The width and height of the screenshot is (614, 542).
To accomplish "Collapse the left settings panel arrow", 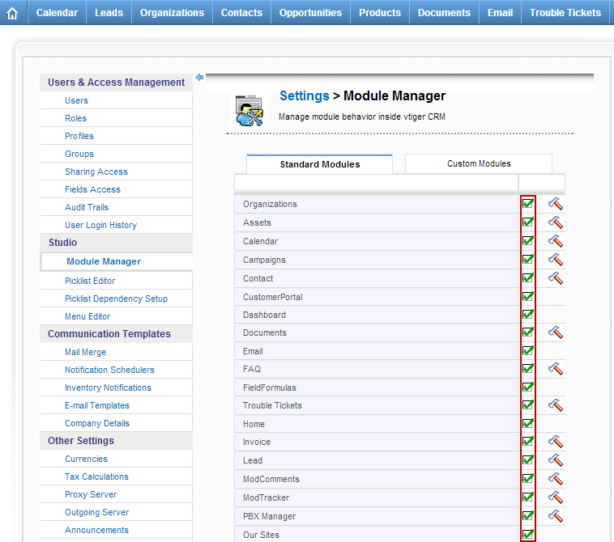I will (199, 78).
